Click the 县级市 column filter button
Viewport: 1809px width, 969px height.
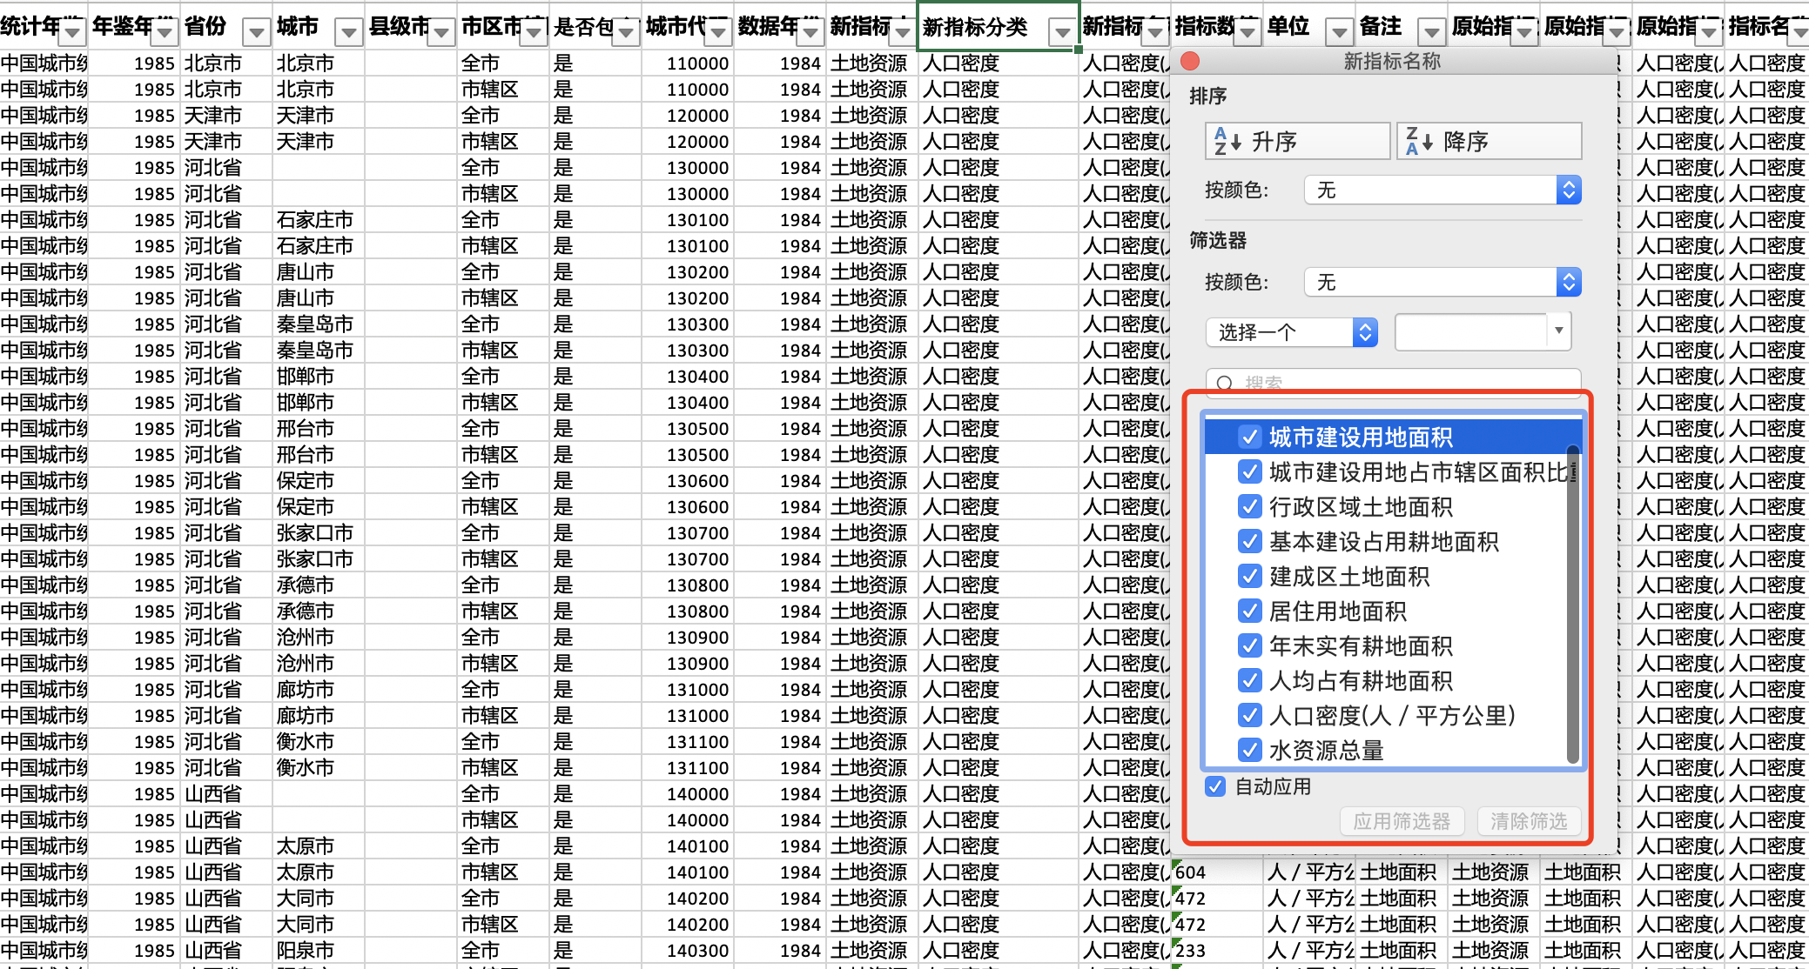coord(441,32)
